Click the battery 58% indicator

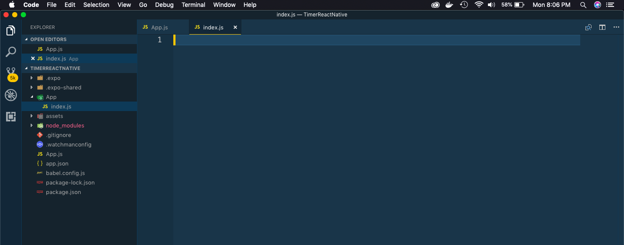pos(513,5)
